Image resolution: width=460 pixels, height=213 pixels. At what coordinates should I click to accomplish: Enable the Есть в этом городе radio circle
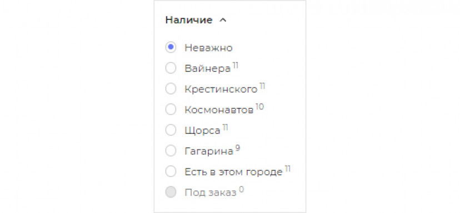pos(171,172)
